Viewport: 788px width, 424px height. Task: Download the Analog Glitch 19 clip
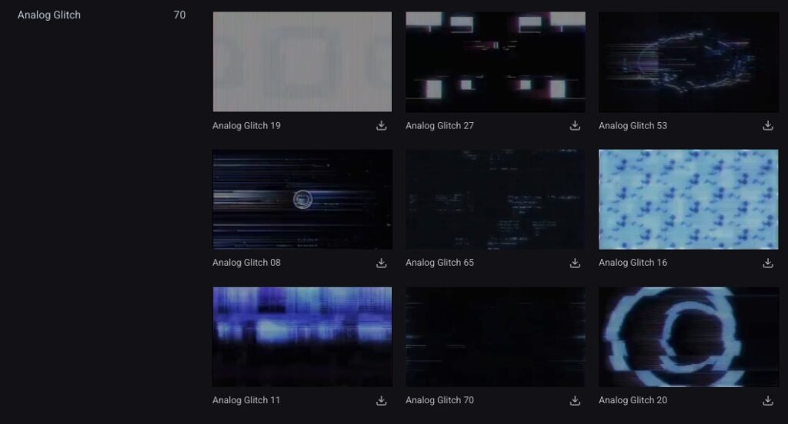[x=382, y=126]
